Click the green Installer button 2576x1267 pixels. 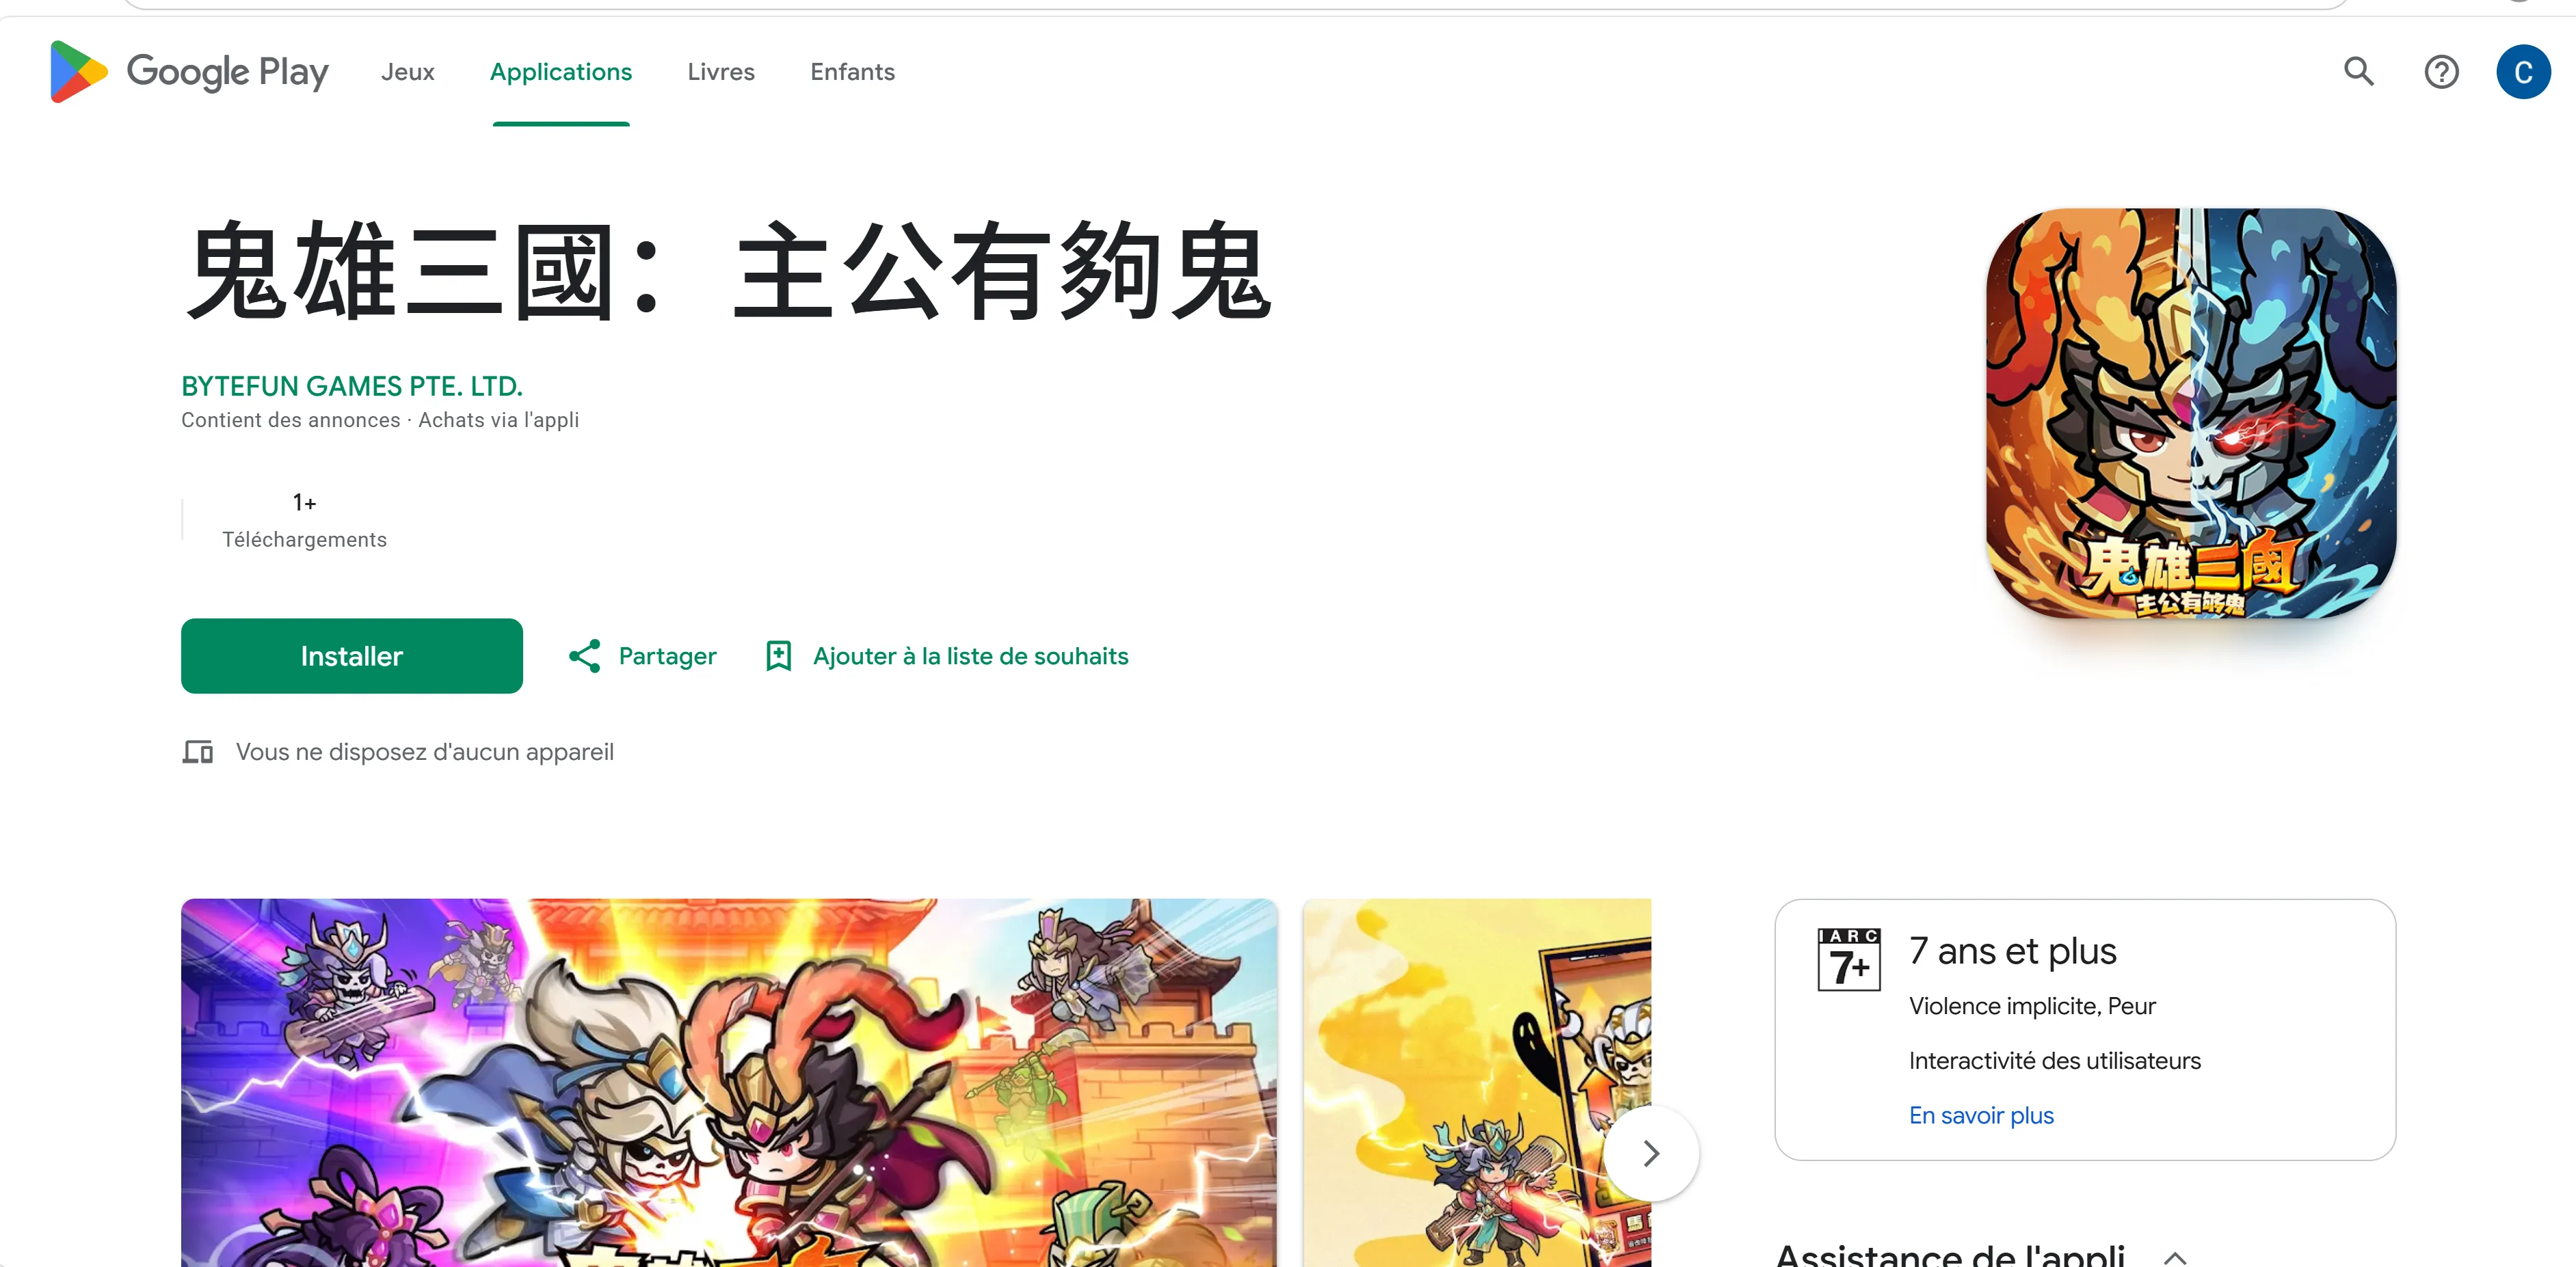[352, 657]
